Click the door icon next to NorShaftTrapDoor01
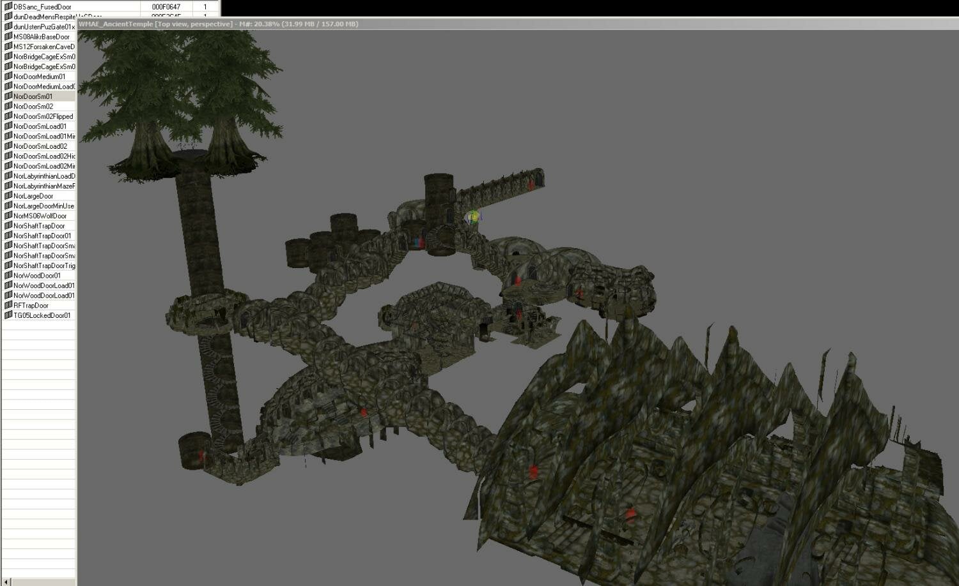This screenshot has height=586, width=959. click(x=8, y=236)
